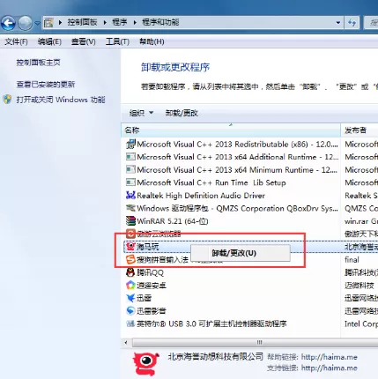Image resolution: width=378 pixels, height=379 pixels.
Task: Click the 英特尔 USB 3.0 driver icon
Action: [130, 323]
